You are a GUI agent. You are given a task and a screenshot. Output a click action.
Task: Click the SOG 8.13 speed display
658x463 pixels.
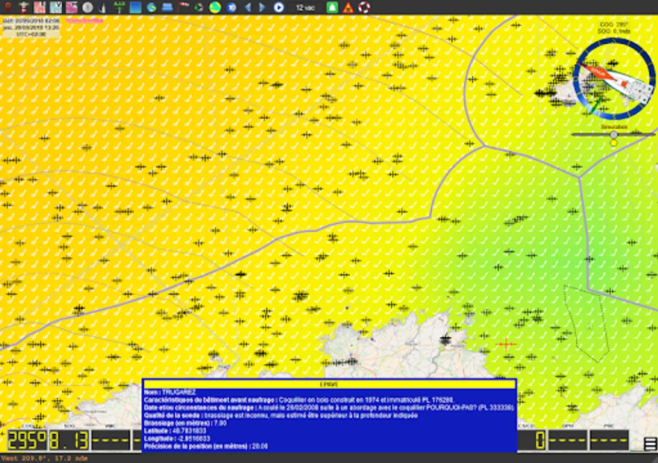point(69,440)
